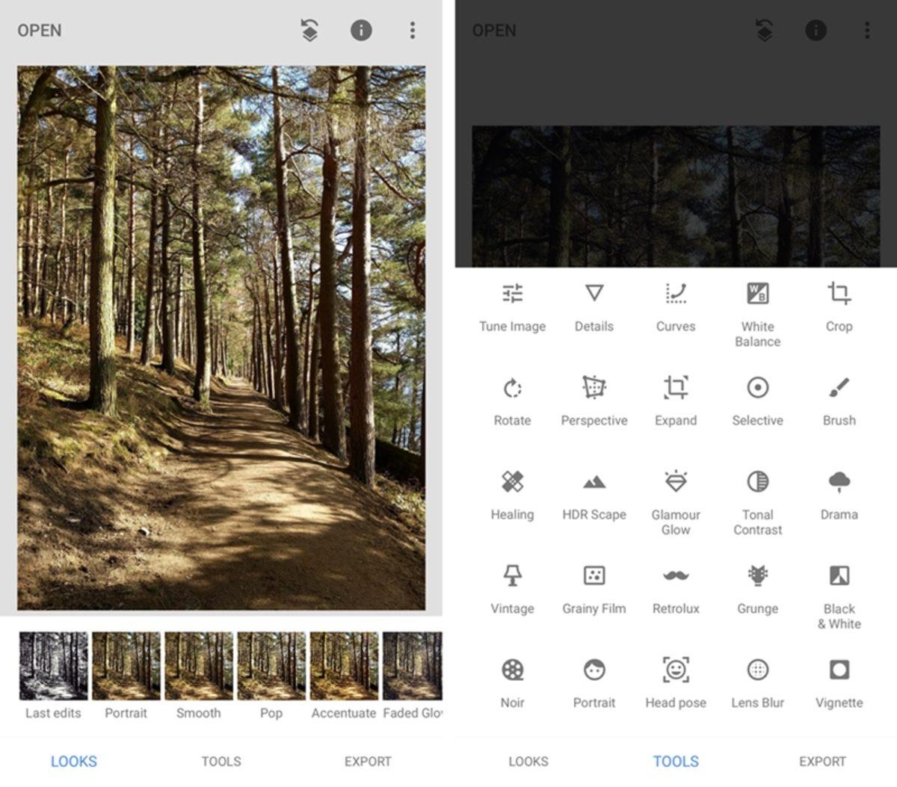Open the Crop tool

[x=839, y=306]
